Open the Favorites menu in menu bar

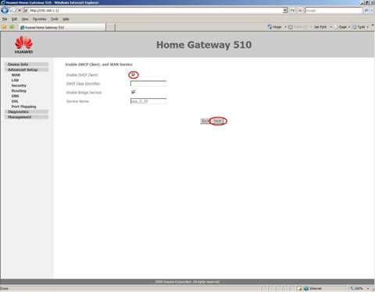coord(39,19)
